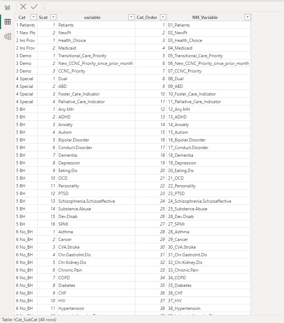Select the '23_PTSD' cell
The height and width of the screenshot is (323, 284).
coord(209,194)
